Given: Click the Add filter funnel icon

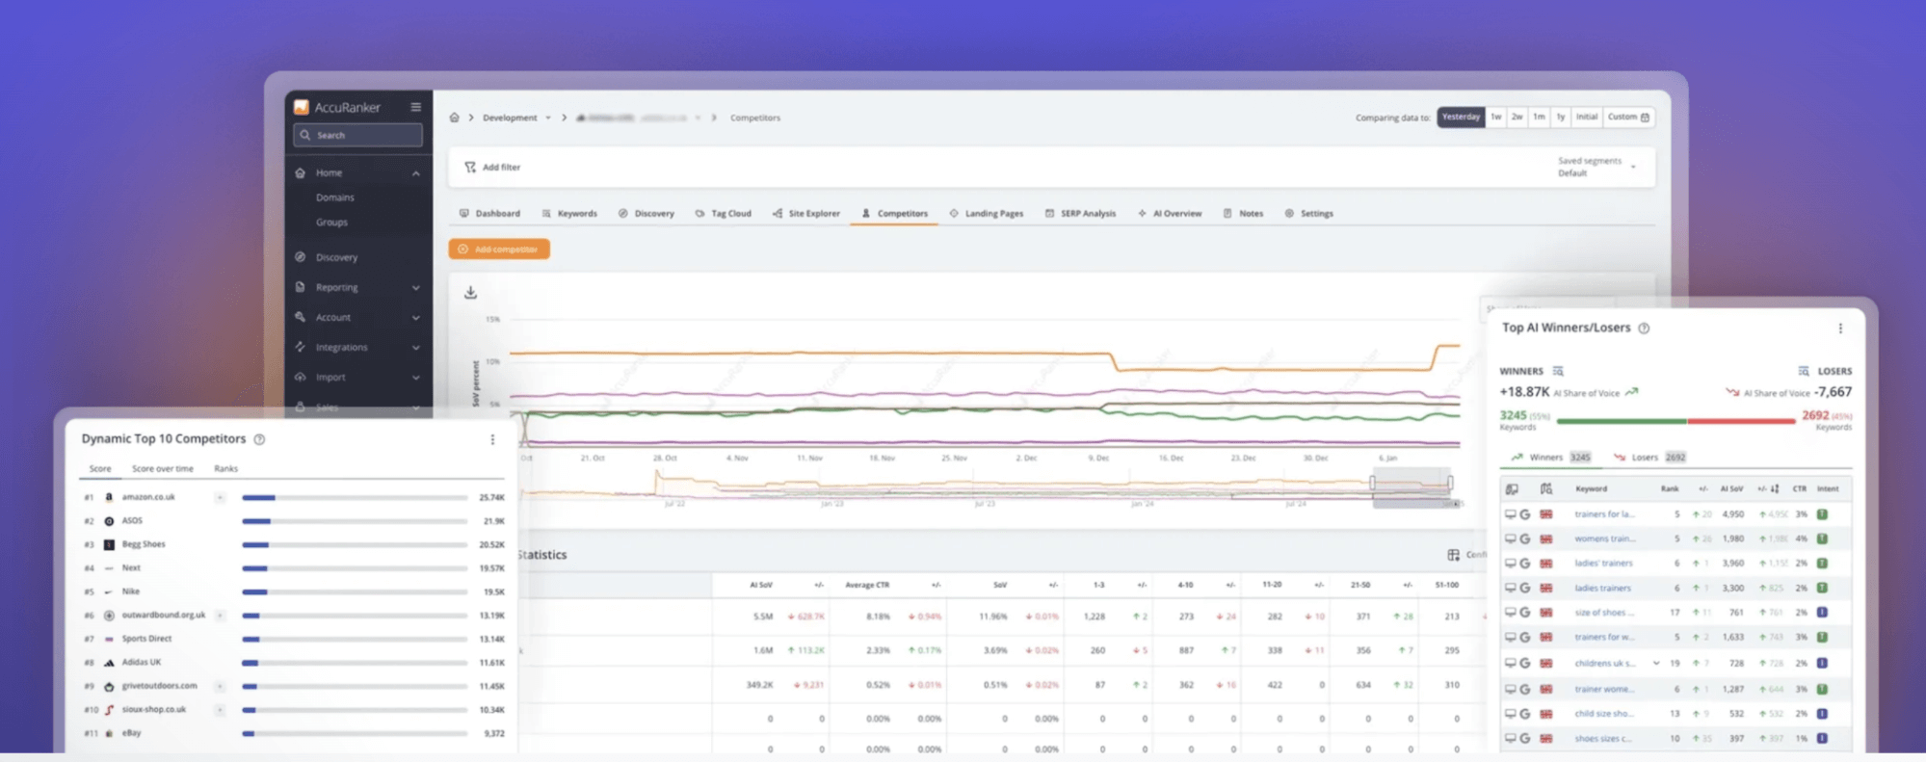Looking at the screenshot, I should (470, 168).
